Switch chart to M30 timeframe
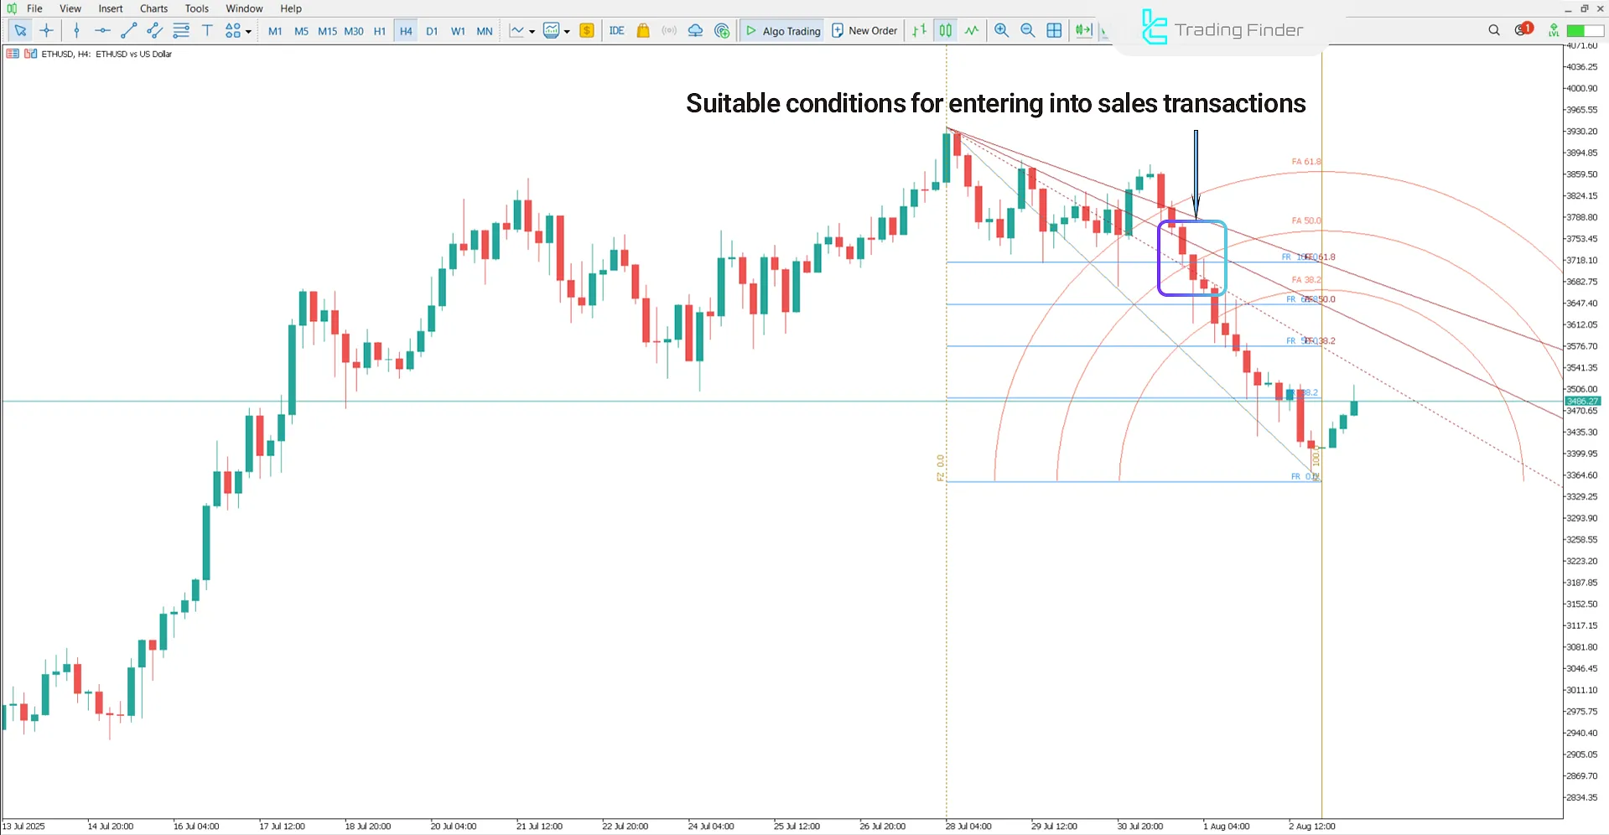The width and height of the screenshot is (1609, 835). (354, 31)
